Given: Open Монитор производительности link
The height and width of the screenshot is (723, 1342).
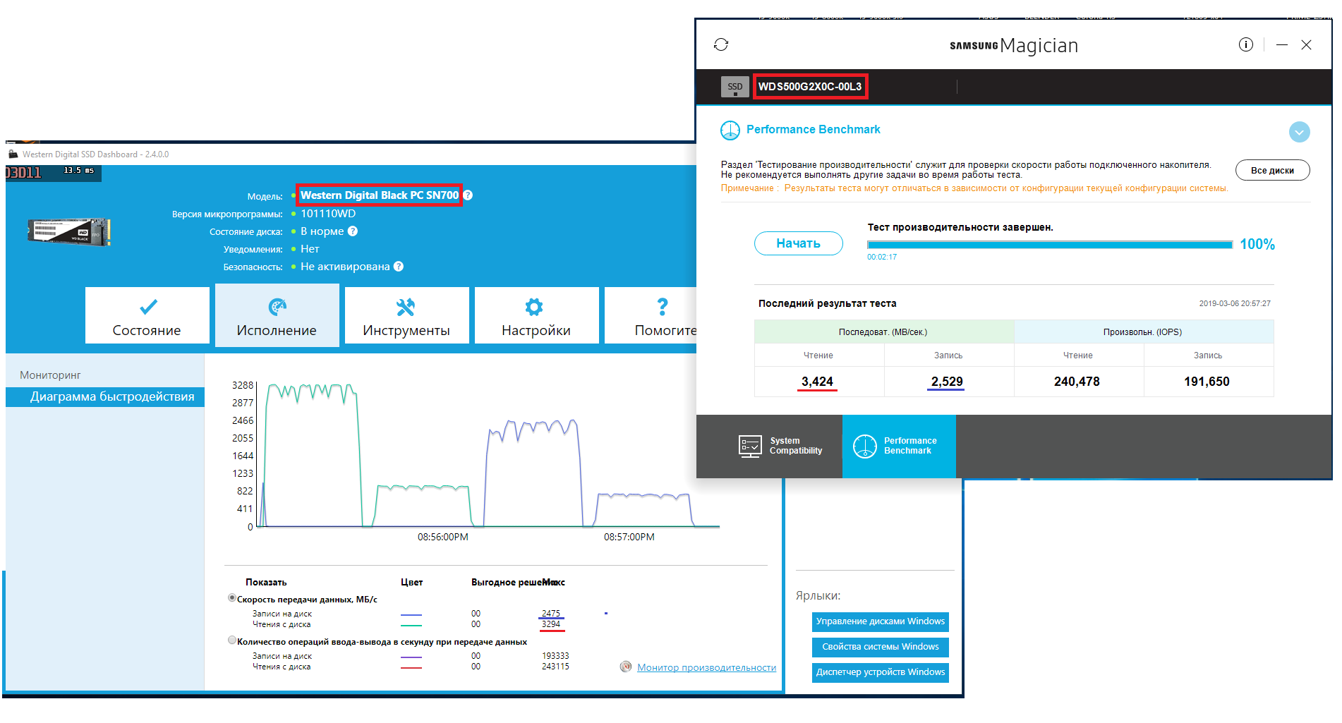Looking at the screenshot, I should tap(706, 667).
